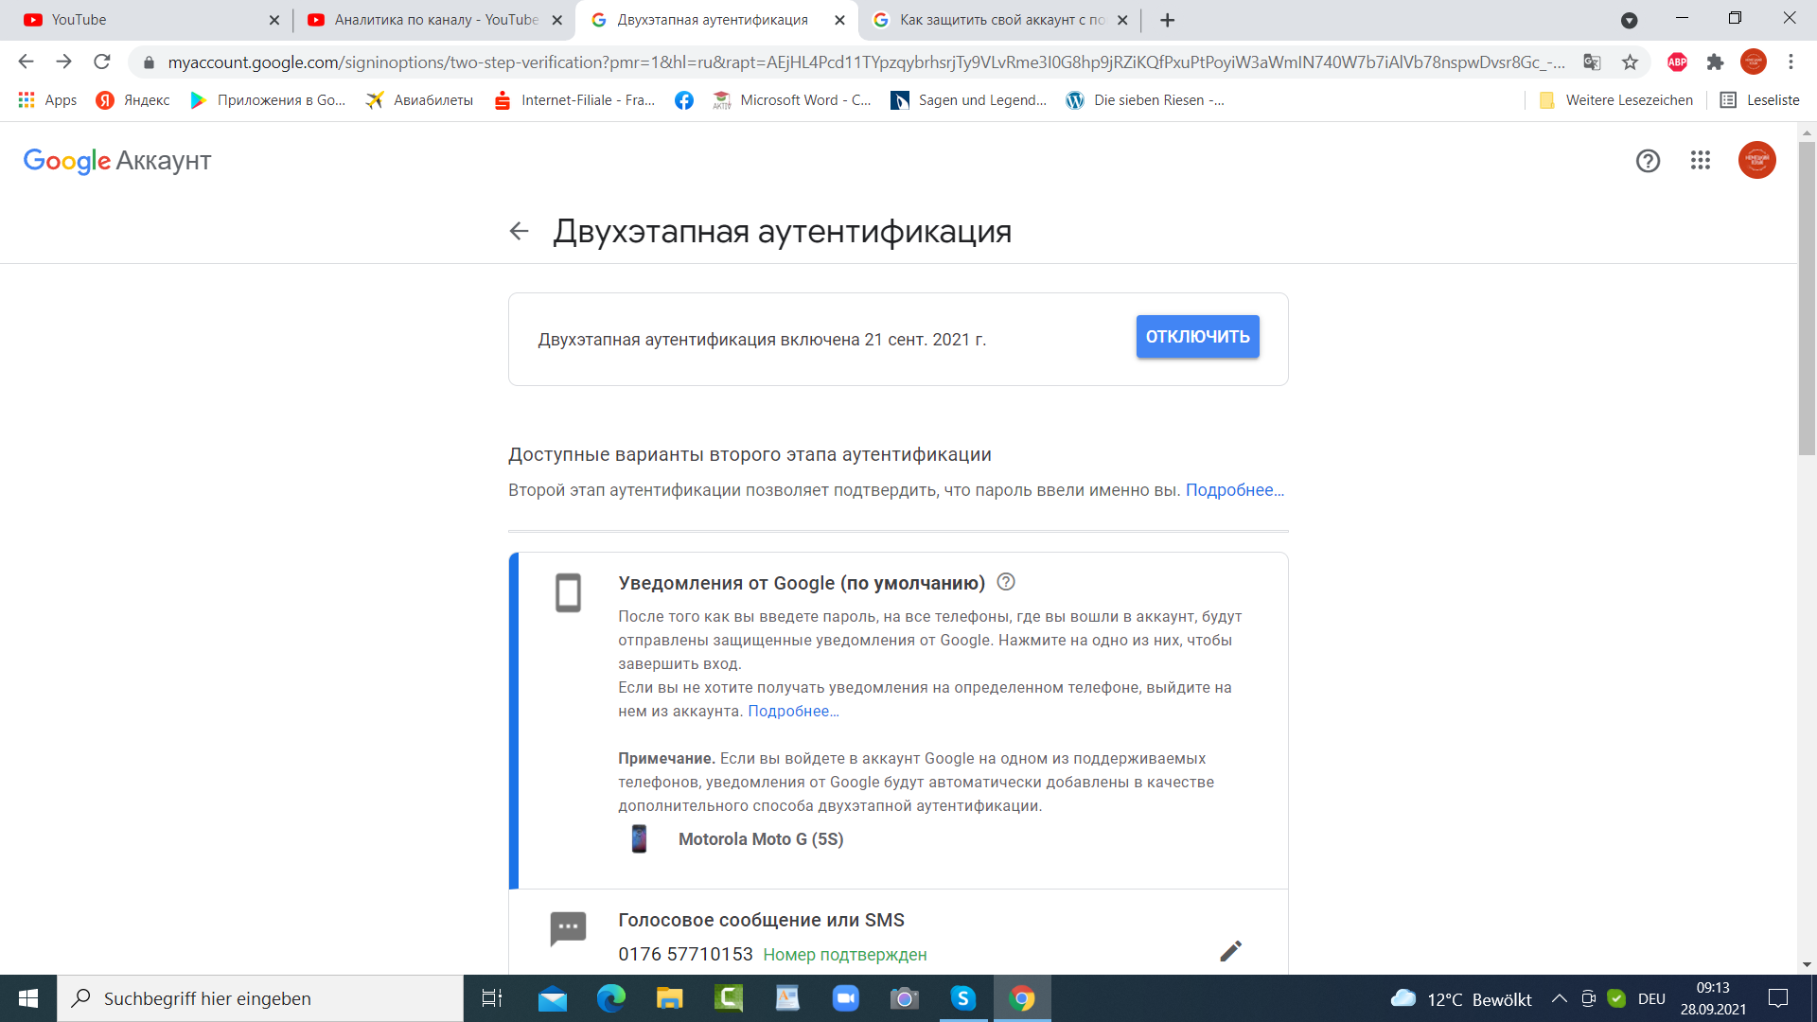1817x1022 pixels.
Task: Select the Как защитить свой аккаунт browser tab
Action: click(x=997, y=20)
